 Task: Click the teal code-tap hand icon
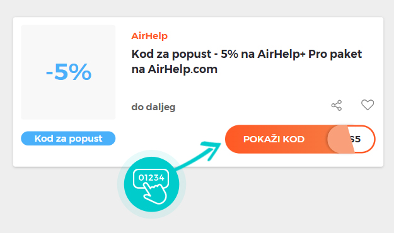[x=151, y=185]
